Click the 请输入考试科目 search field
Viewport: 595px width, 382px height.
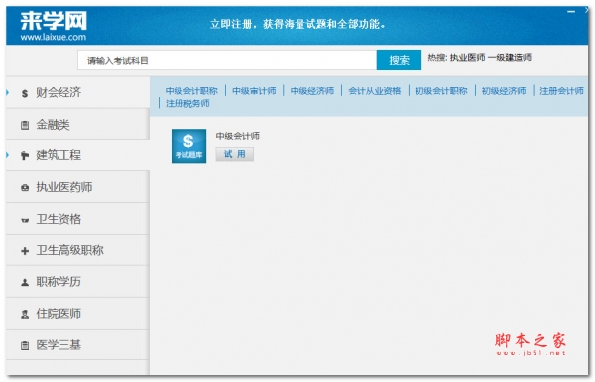(x=227, y=60)
